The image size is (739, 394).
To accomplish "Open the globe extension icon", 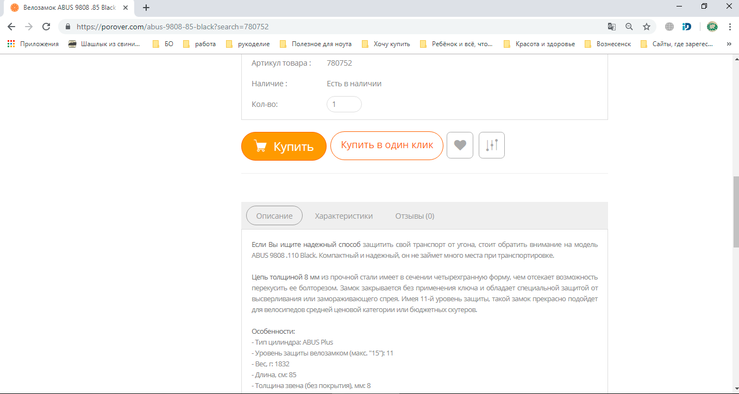I will point(669,27).
